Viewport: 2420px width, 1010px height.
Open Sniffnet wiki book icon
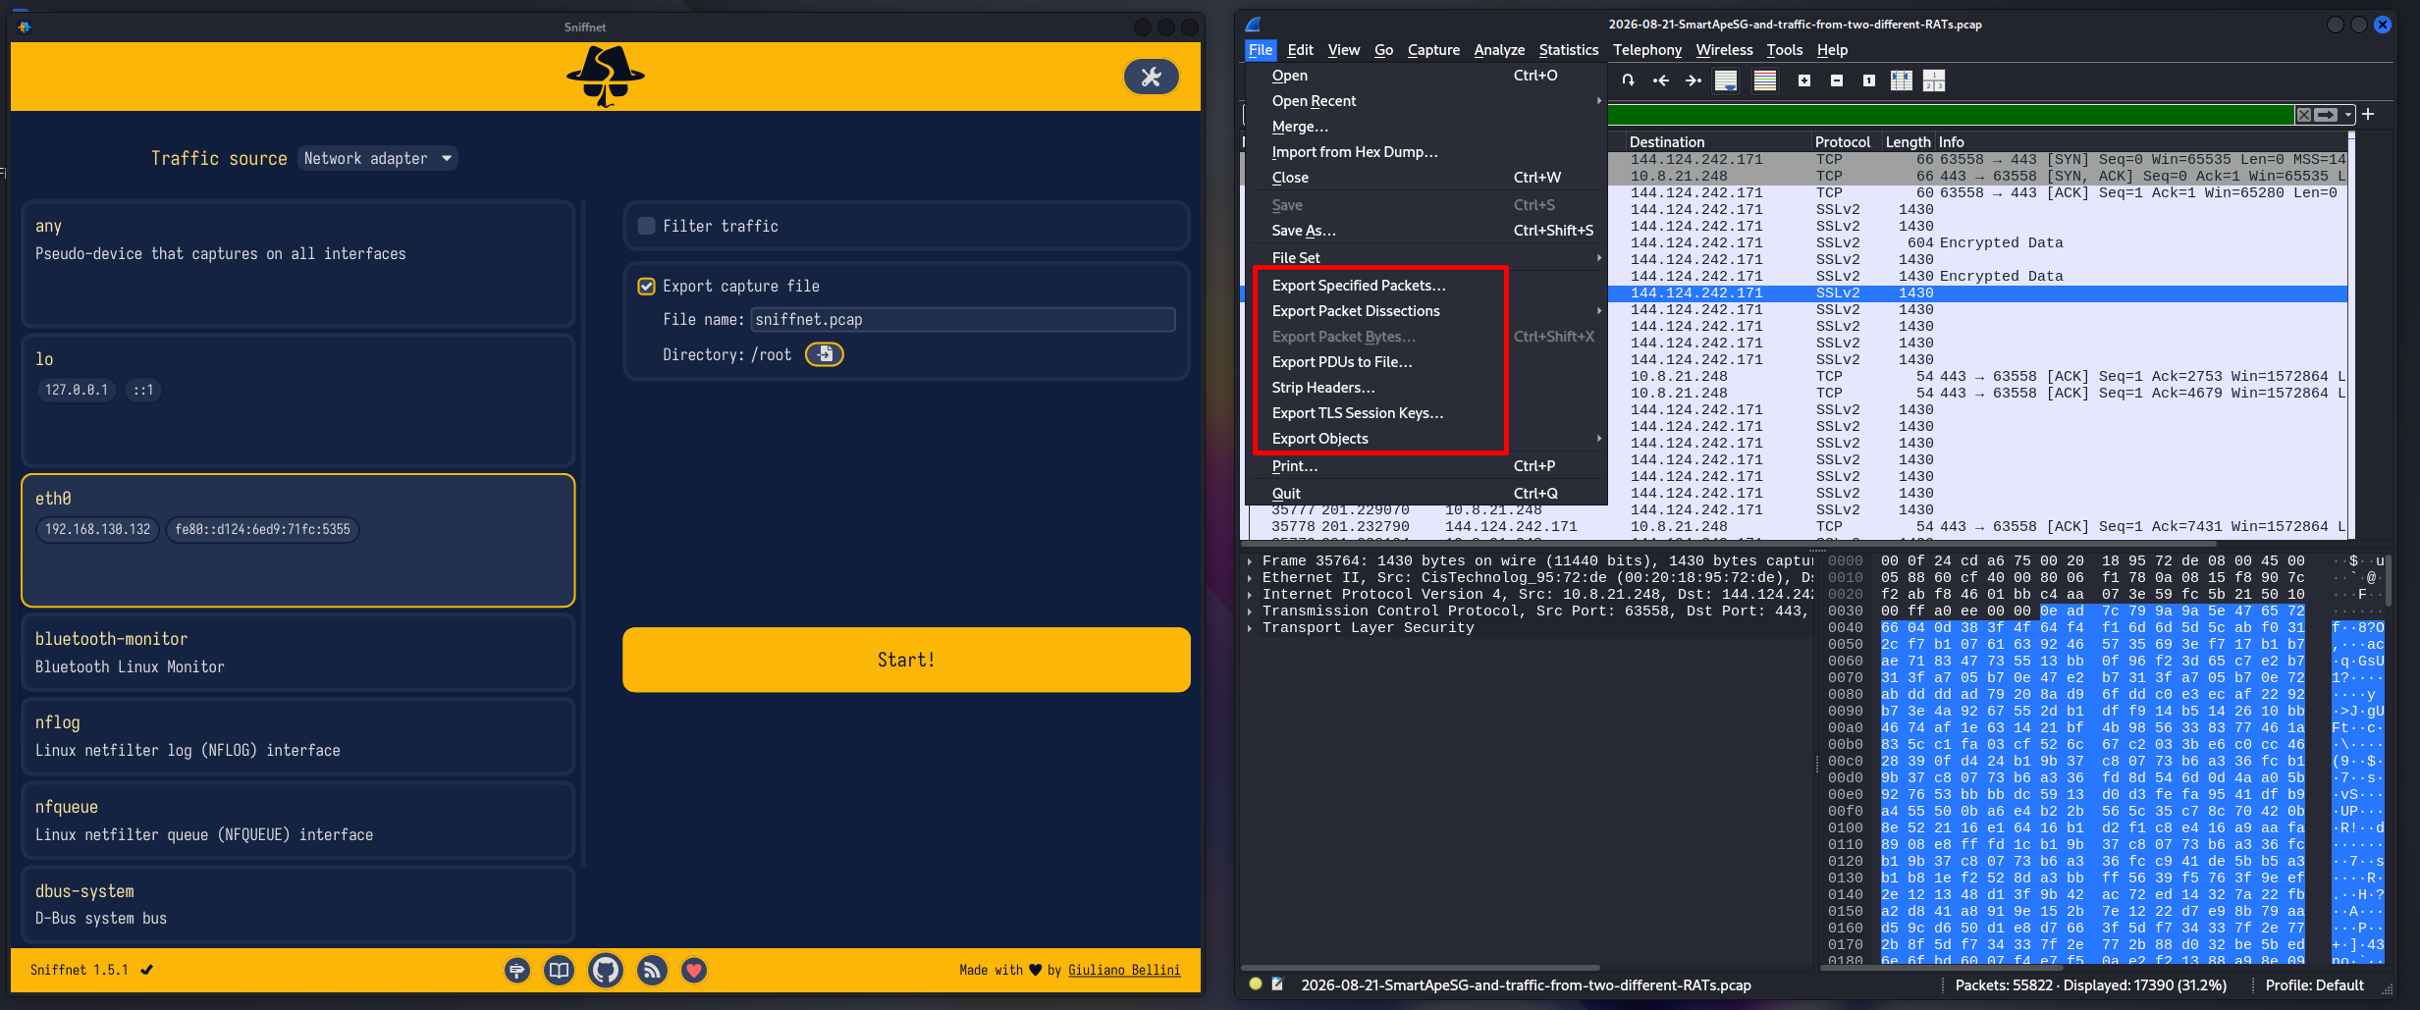pos(559,971)
